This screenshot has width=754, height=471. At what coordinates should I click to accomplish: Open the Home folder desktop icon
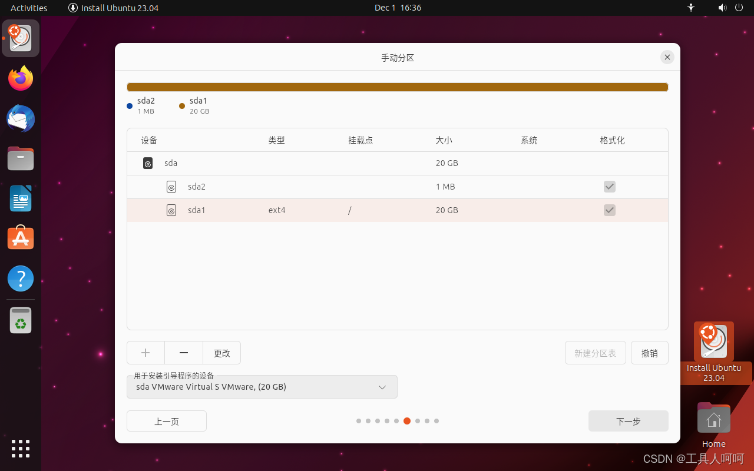(x=714, y=425)
